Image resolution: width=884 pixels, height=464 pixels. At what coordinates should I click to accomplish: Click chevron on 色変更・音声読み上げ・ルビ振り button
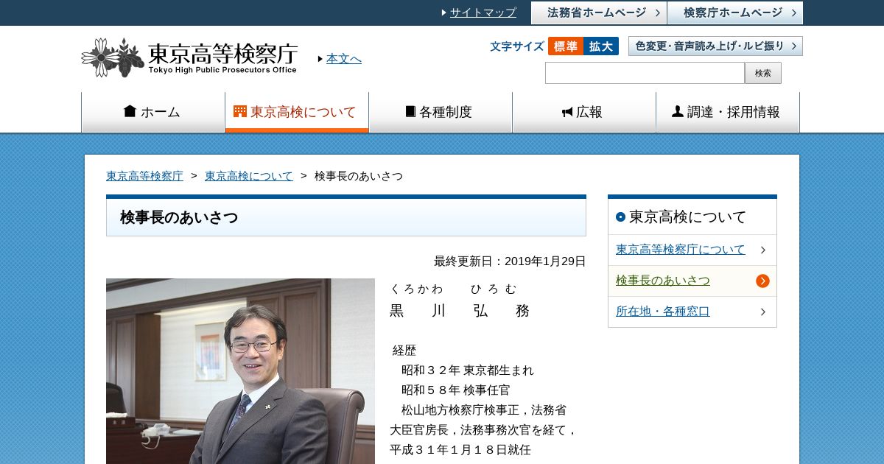click(x=794, y=46)
